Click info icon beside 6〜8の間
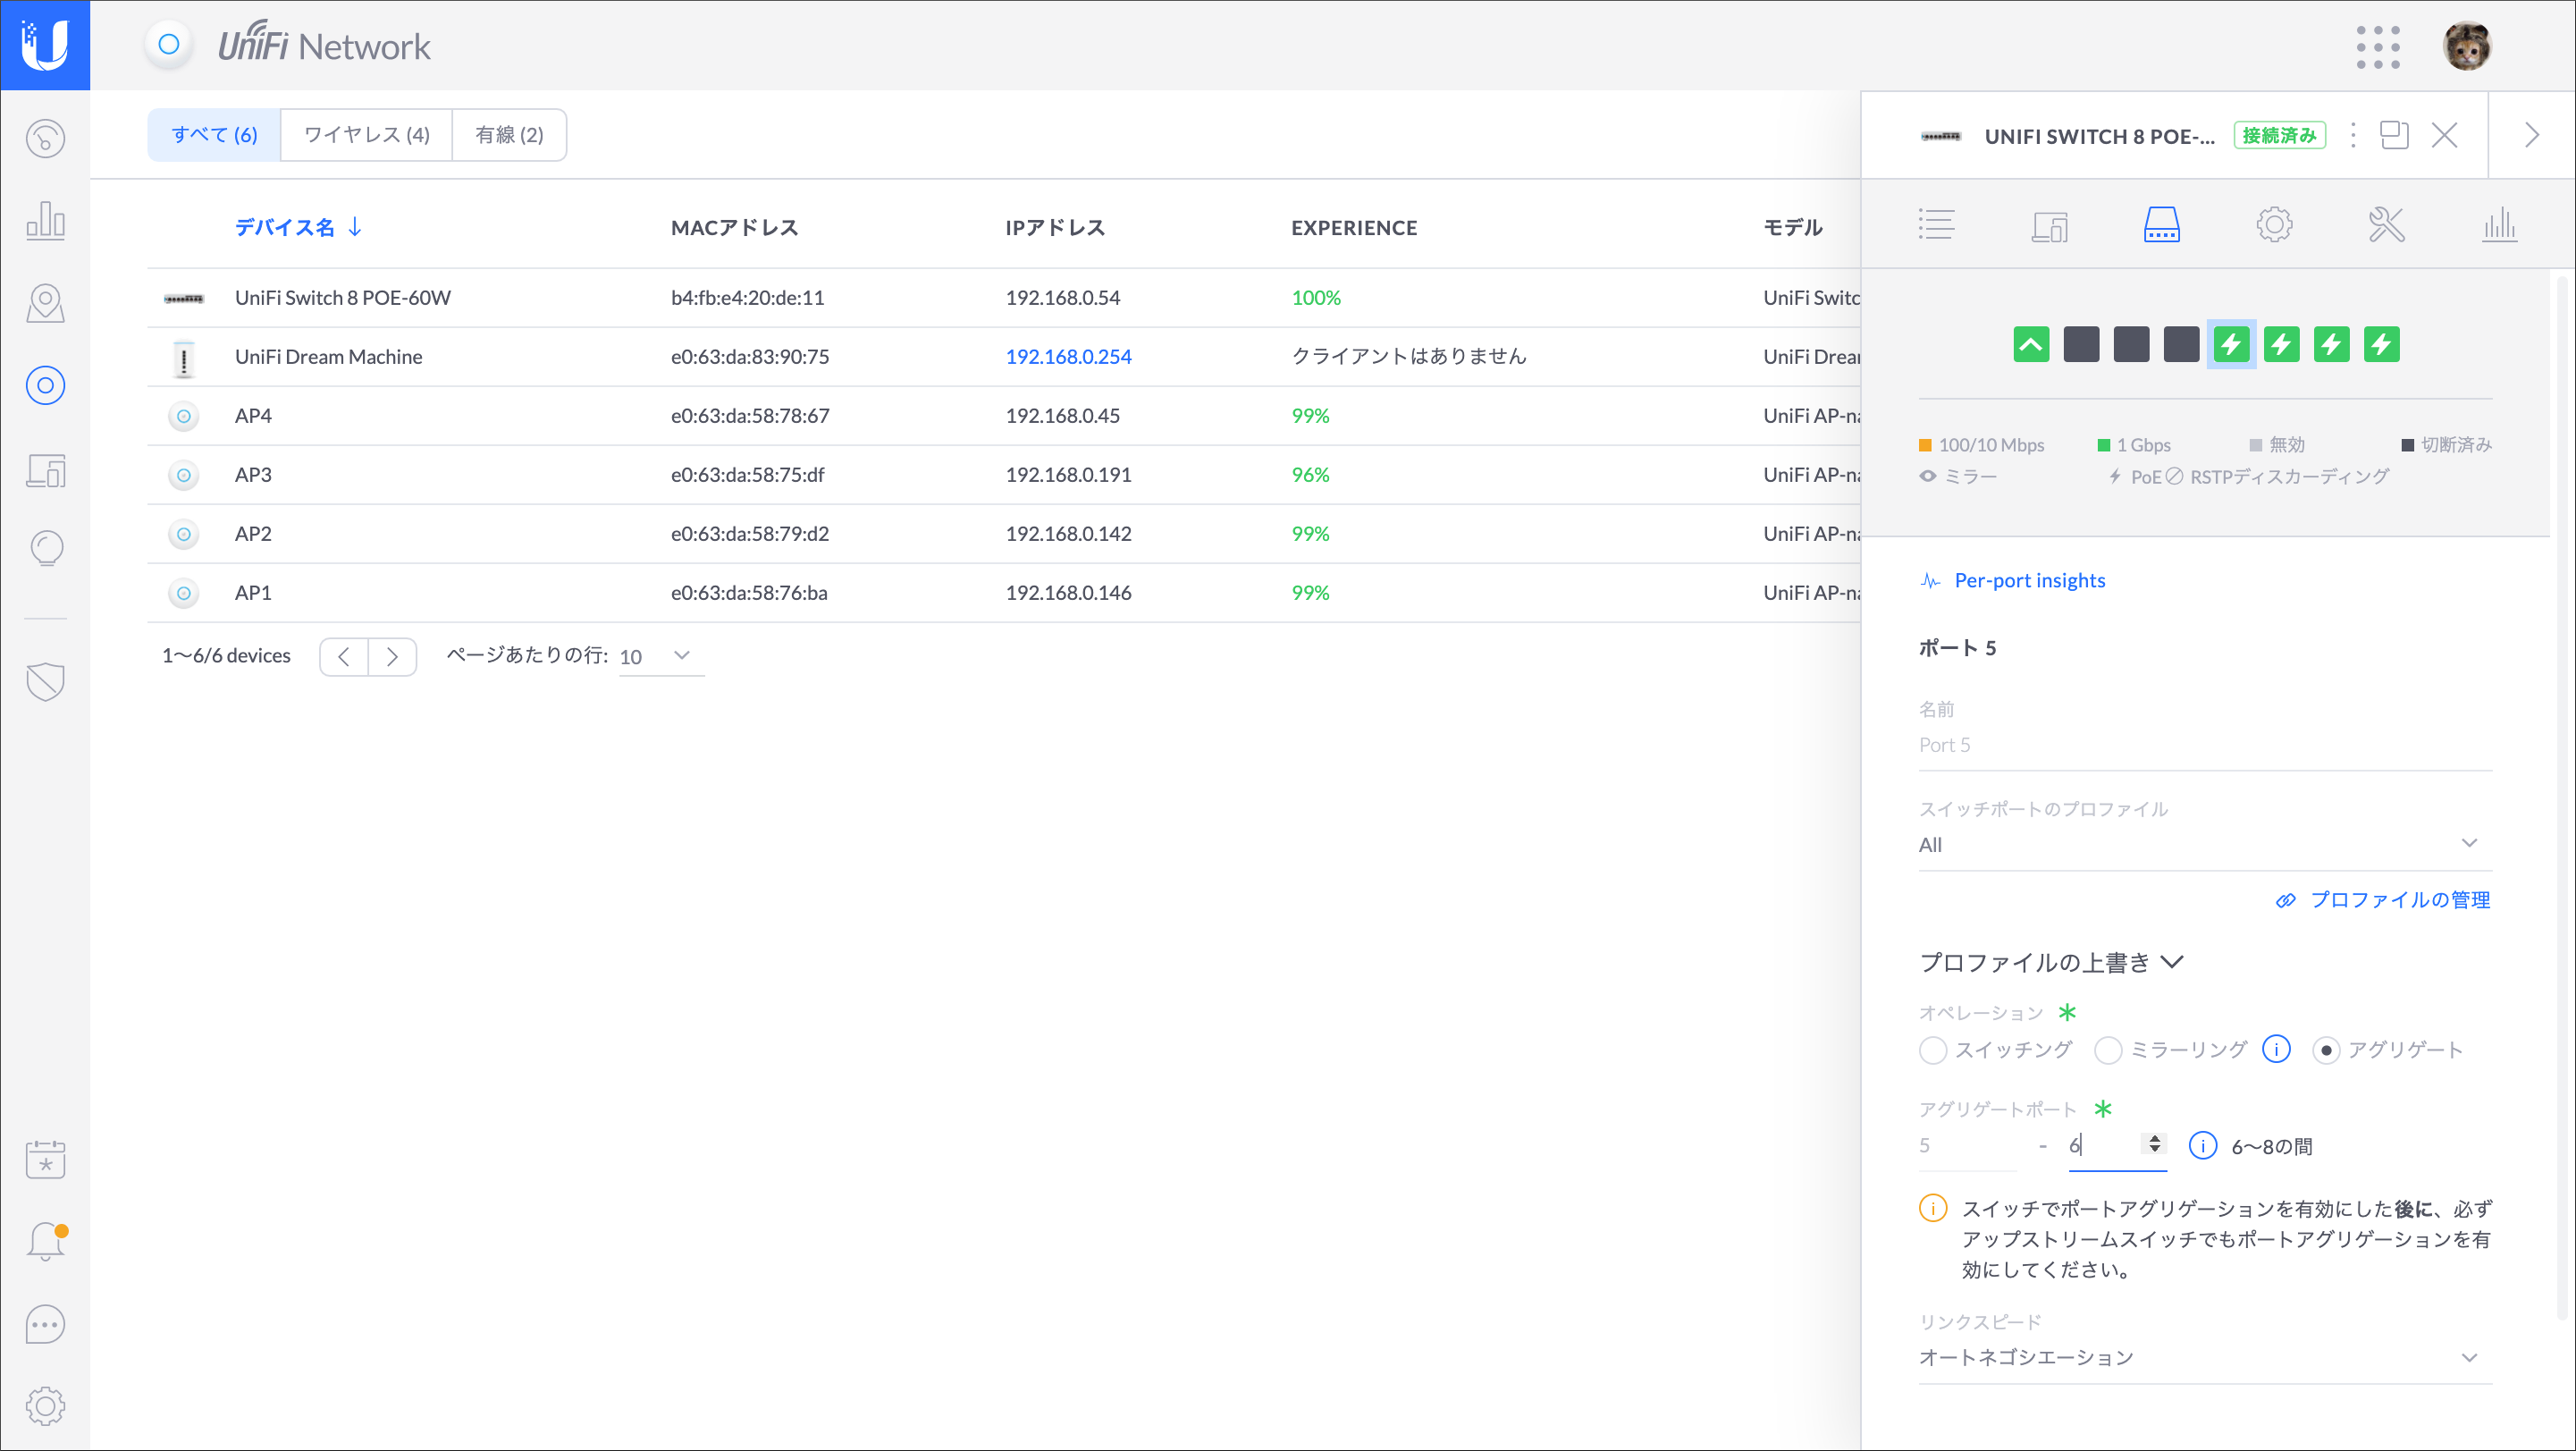2576x1451 pixels. click(x=2202, y=1146)
